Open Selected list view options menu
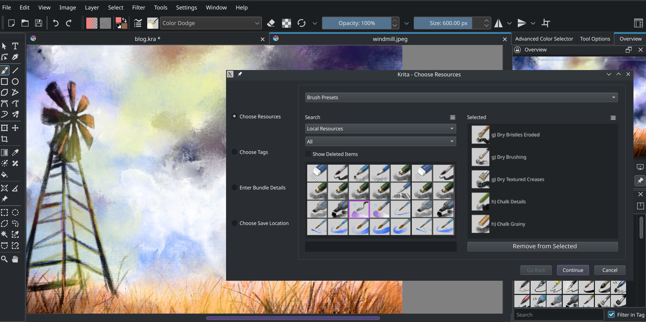This screenshot has height=322, width=646. 613,118
